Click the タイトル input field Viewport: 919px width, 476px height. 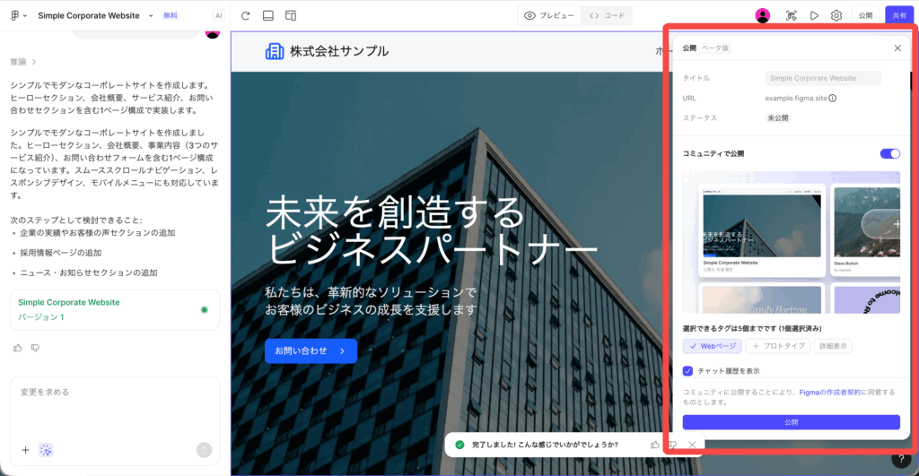click(823, 78)
